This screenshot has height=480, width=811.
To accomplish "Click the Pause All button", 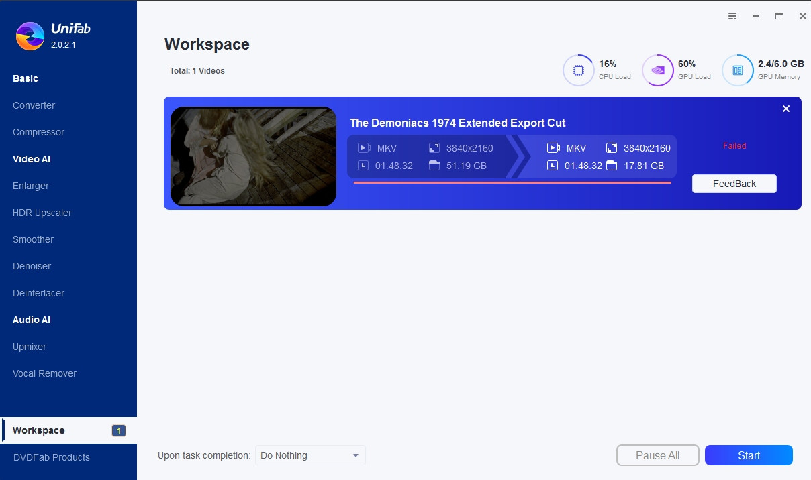I will click(658, 455).
